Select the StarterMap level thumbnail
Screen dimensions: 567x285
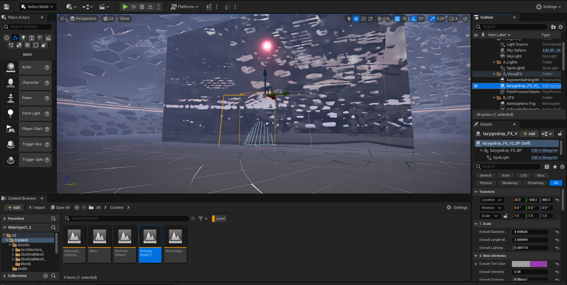point(175,244)
